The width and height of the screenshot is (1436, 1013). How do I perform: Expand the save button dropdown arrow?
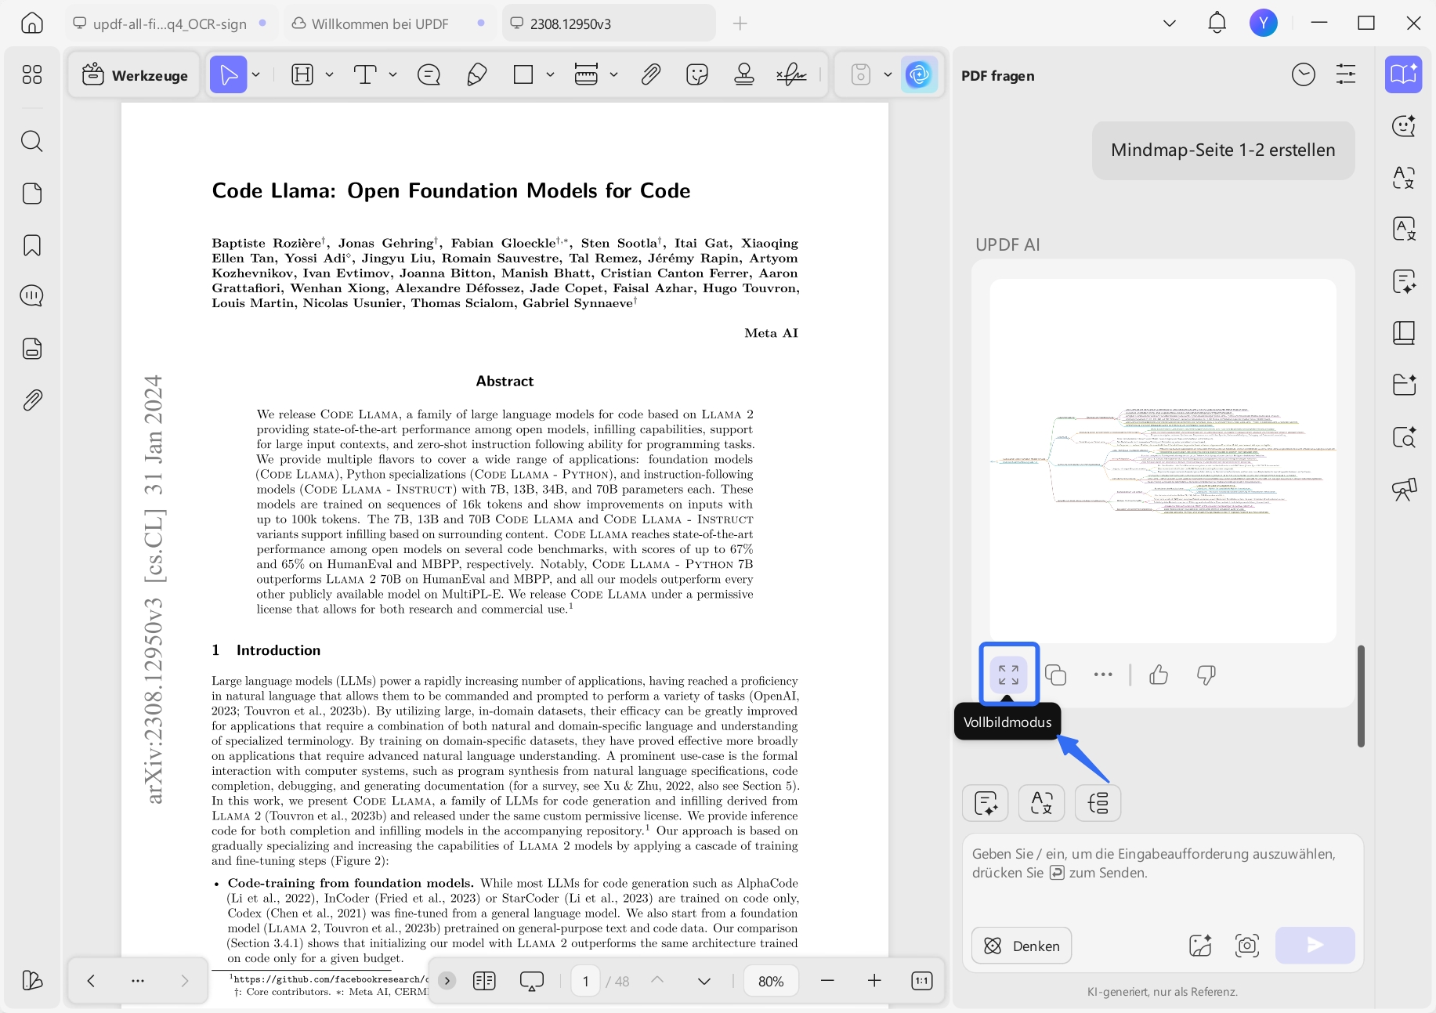tap(888, 75)
